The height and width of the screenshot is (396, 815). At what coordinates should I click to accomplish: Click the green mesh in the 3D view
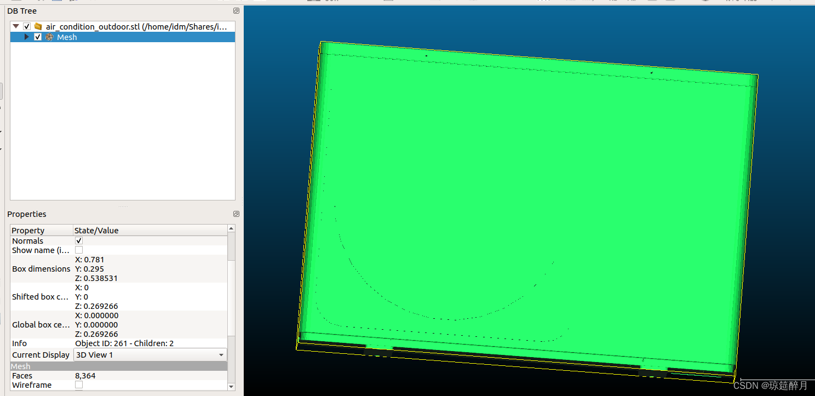coord(528,208)
